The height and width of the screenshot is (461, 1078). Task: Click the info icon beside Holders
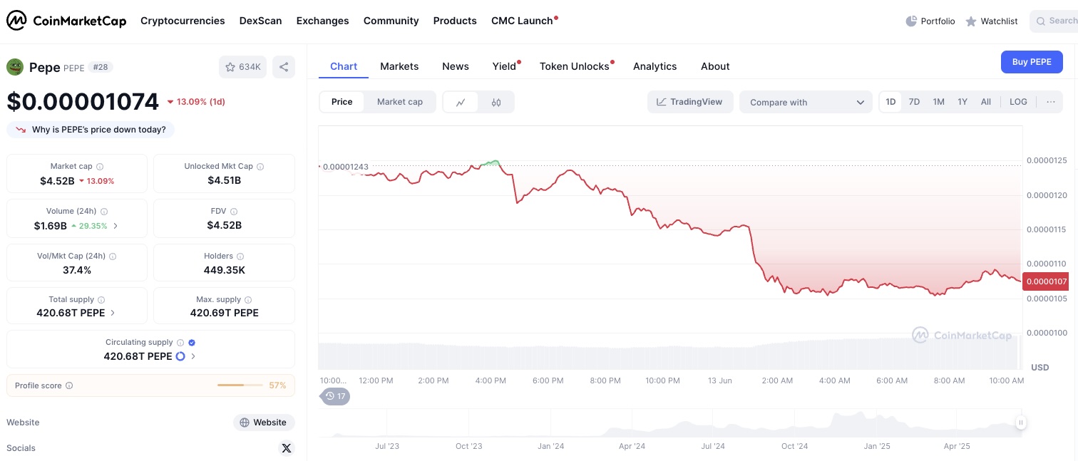pyautogui.click(x=240, y=256)
